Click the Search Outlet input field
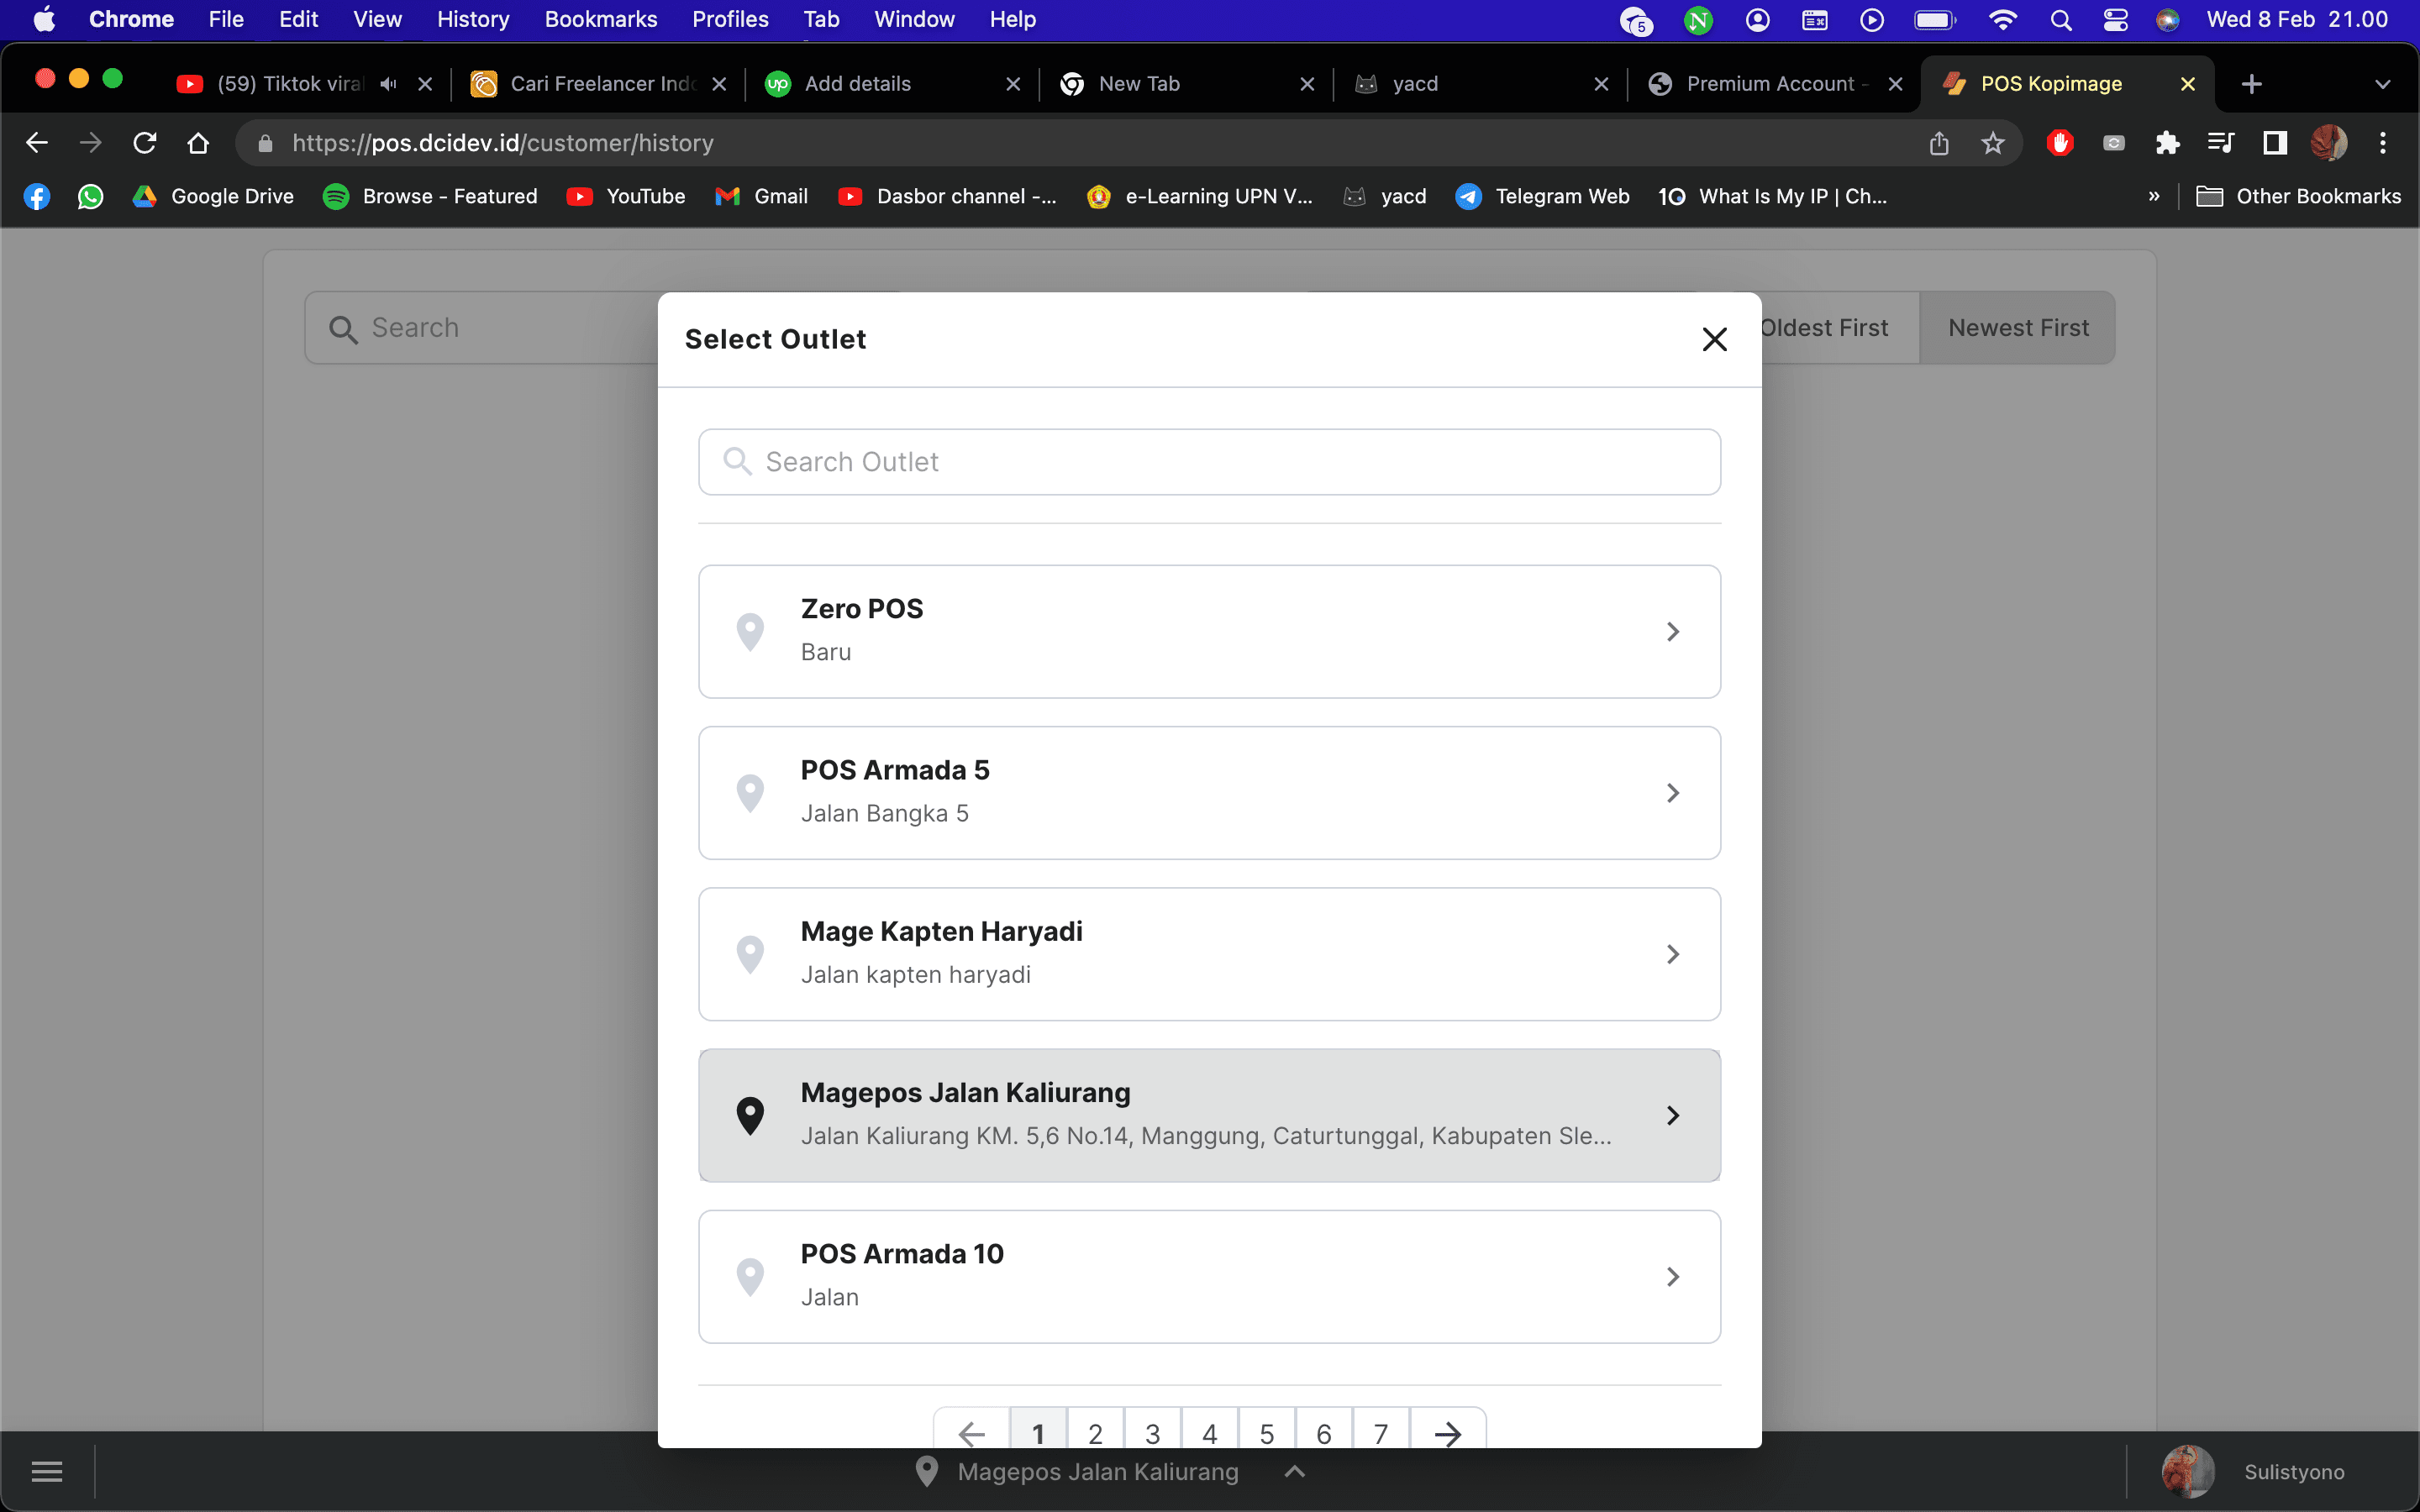The width and height of the screenshot is (2420, 1512). click(x=1210, y=462)
